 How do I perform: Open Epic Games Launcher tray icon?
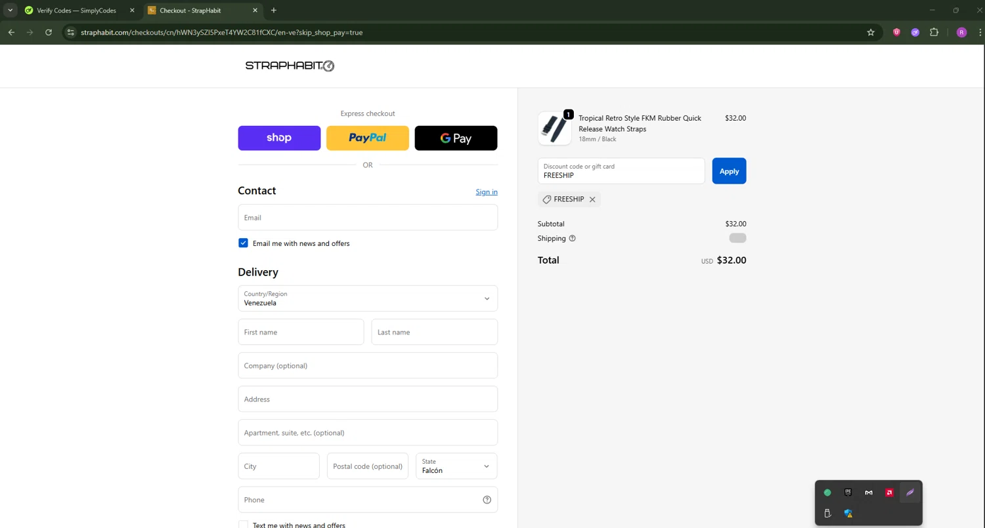[848, 493]
